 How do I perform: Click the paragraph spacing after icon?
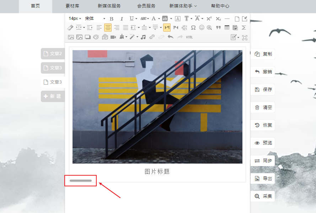[155, 27]
